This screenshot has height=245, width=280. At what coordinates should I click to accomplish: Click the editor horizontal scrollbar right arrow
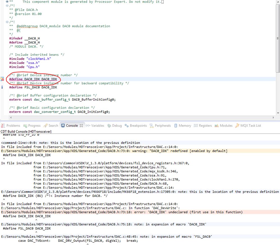pyautogui.click(x=273, y=117)
